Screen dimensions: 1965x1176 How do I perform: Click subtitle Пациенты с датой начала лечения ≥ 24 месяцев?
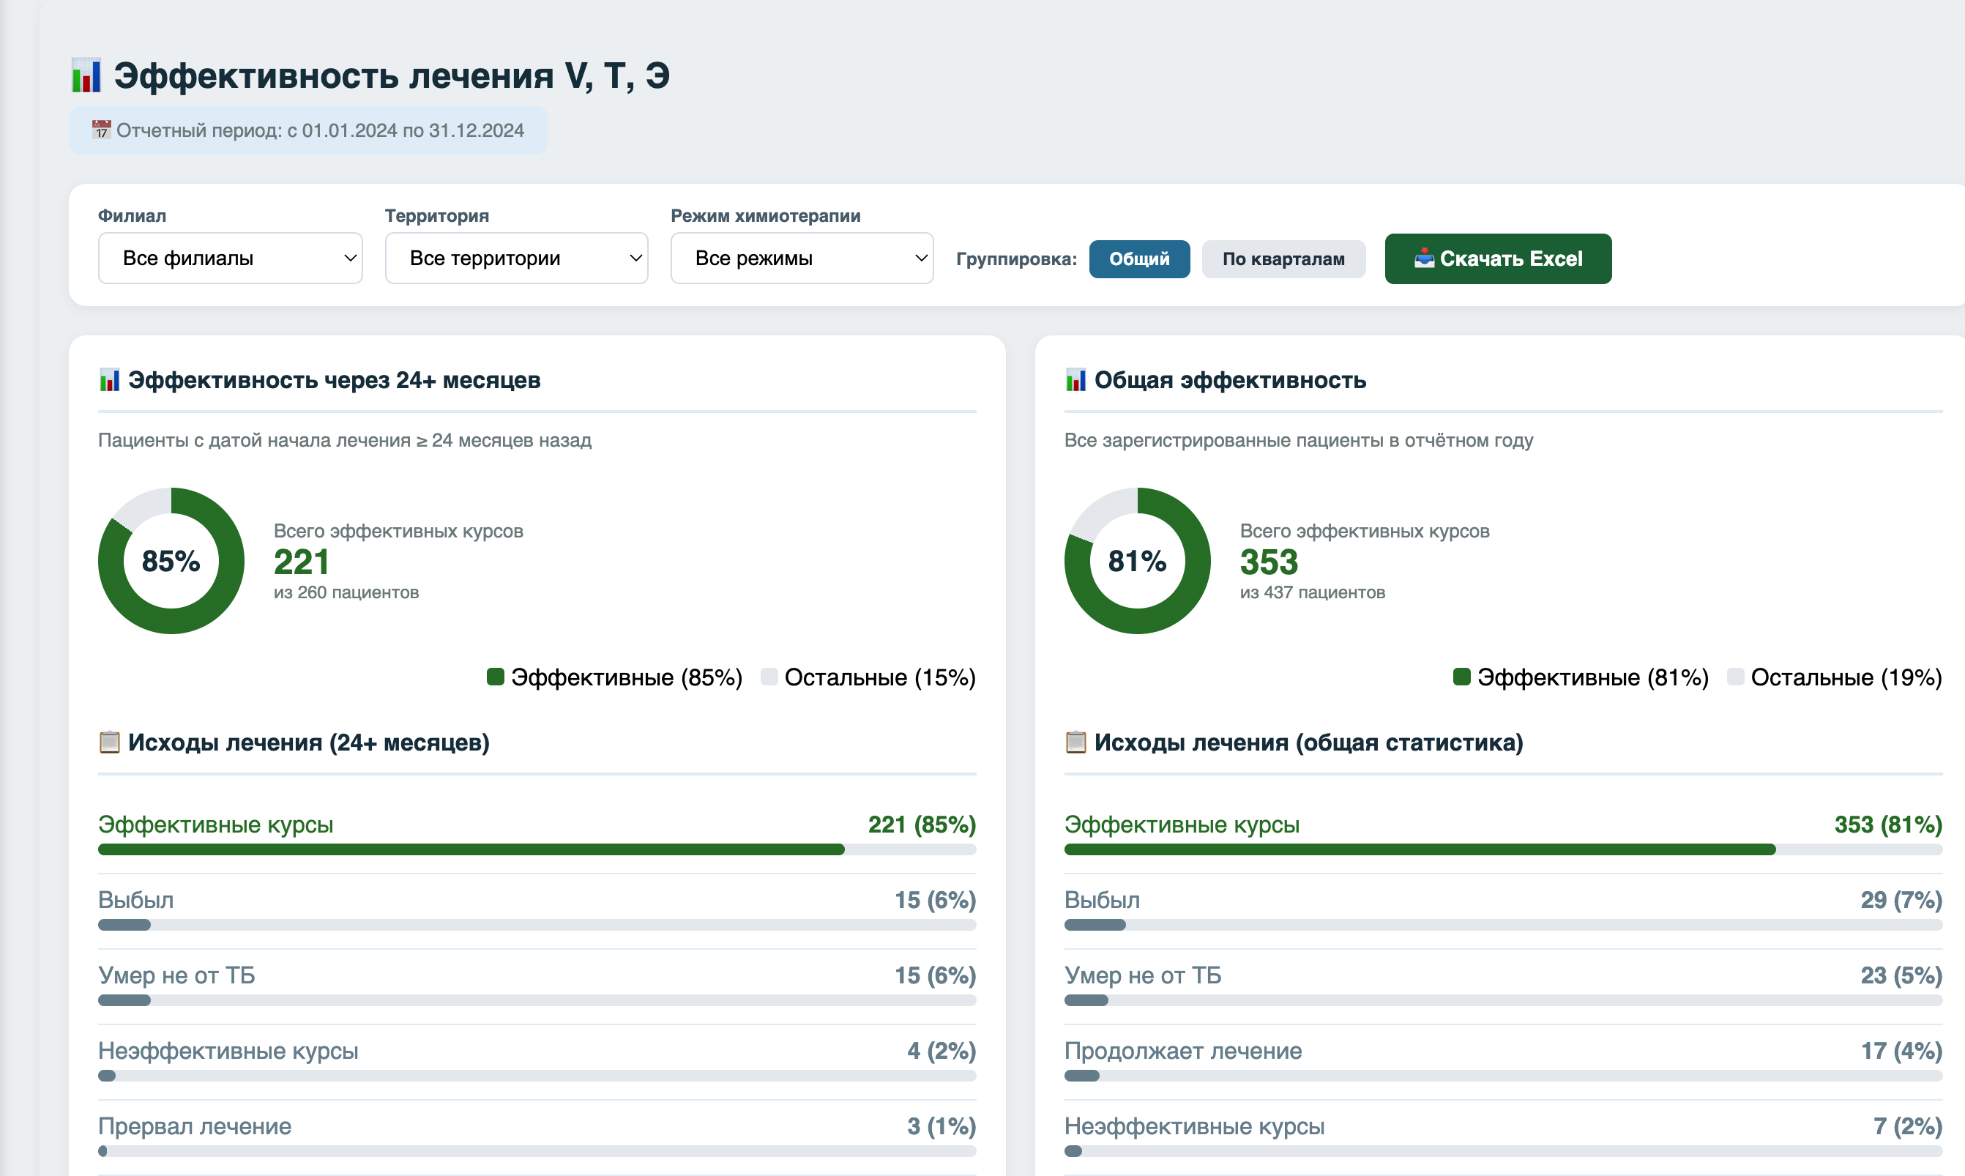(345, 441)
